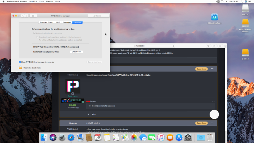Open options menu on first Supervisore post
Screen dimensions: 254x143
pyautogui.click(x=212, y=69)
